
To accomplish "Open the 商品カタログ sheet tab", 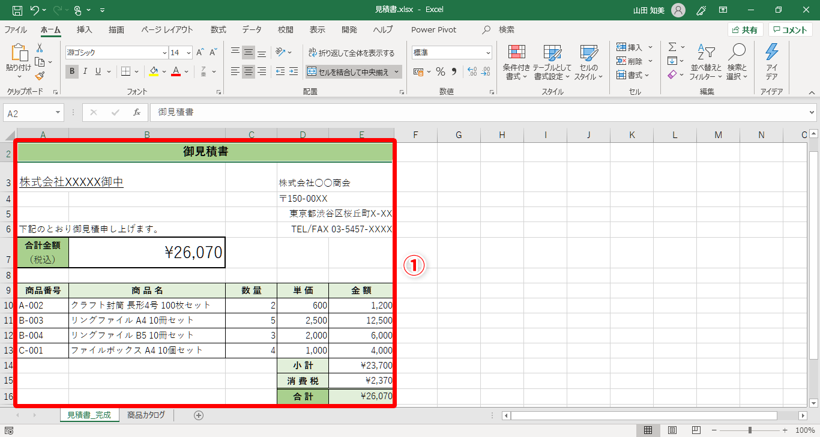I will tap(146, 415).
